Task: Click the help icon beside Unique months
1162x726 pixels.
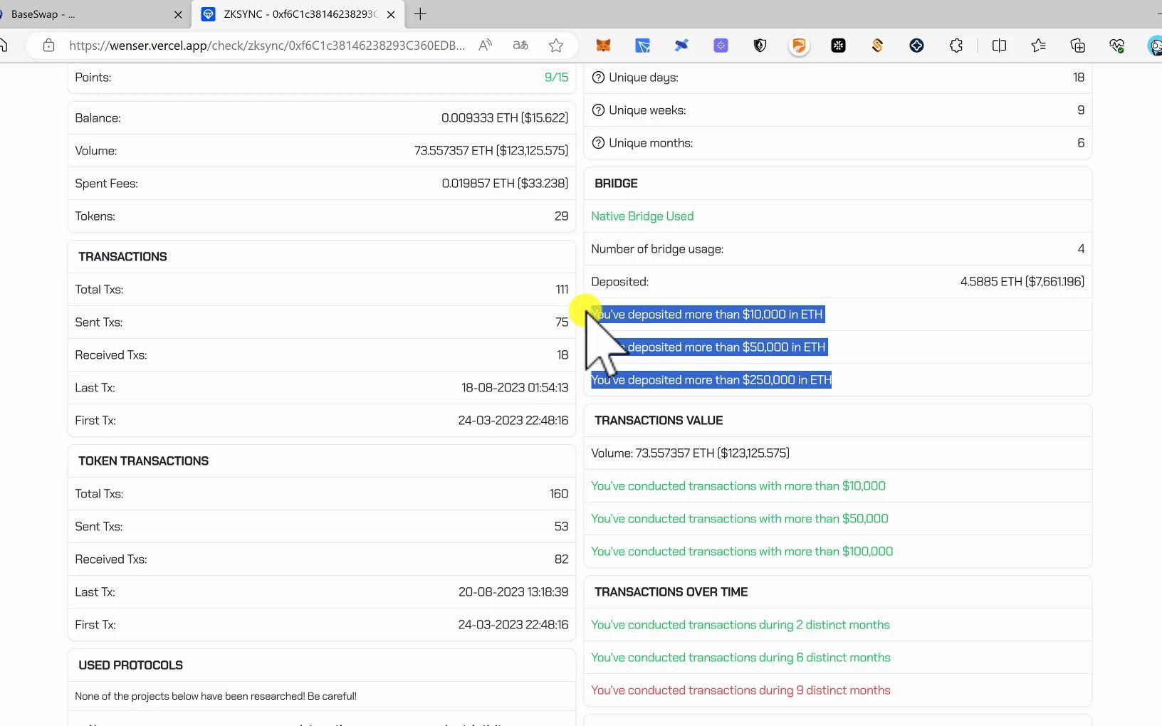Action: 598,143
